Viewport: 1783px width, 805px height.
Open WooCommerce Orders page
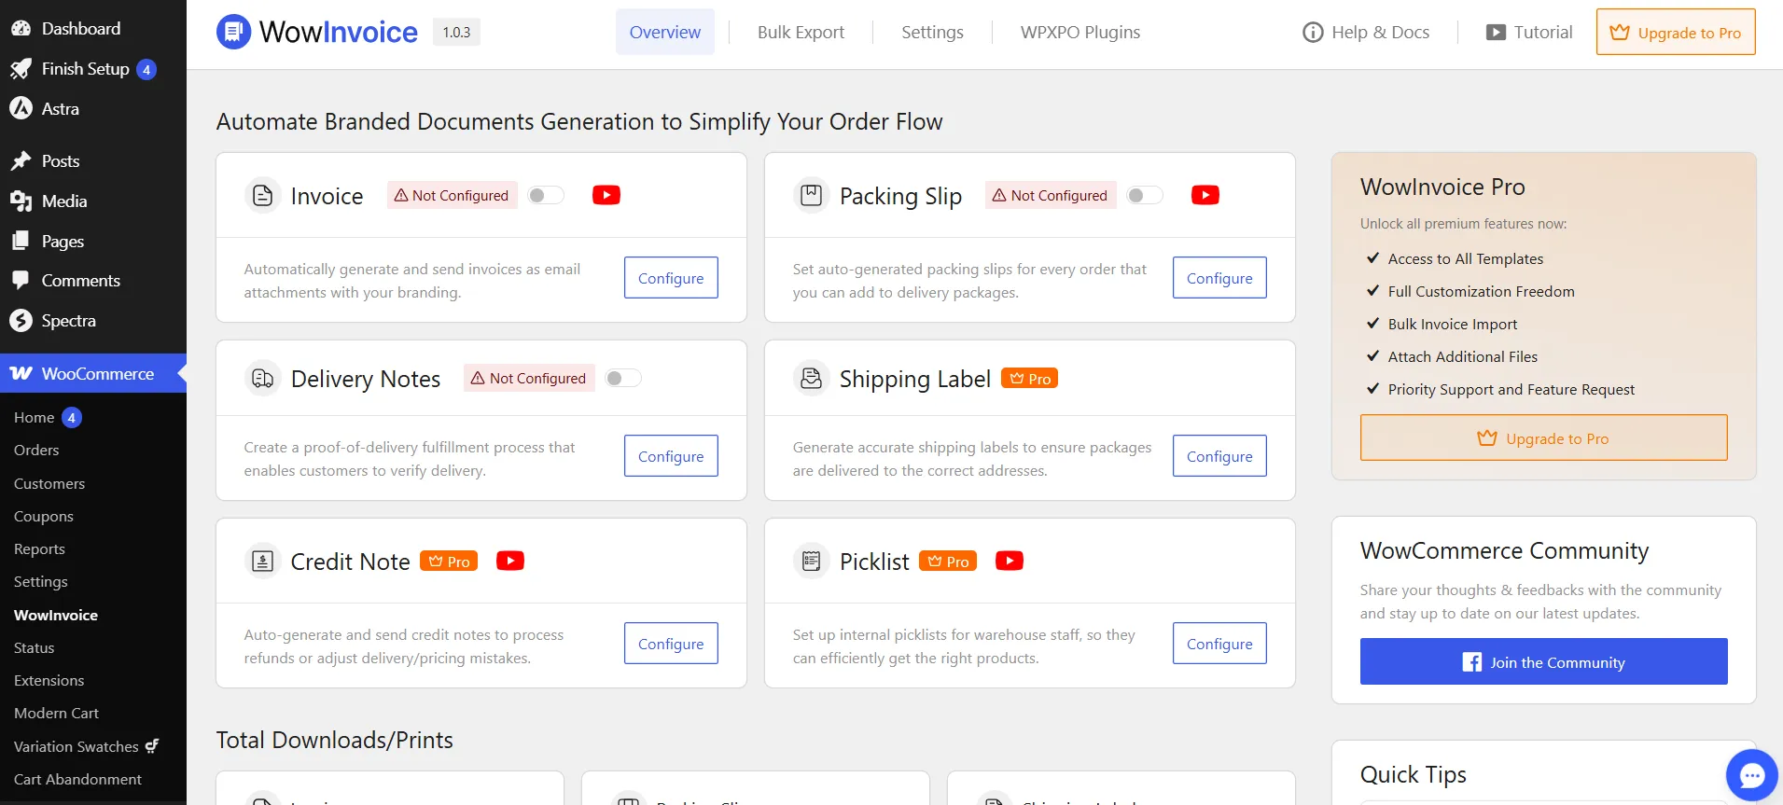(36, 450)
